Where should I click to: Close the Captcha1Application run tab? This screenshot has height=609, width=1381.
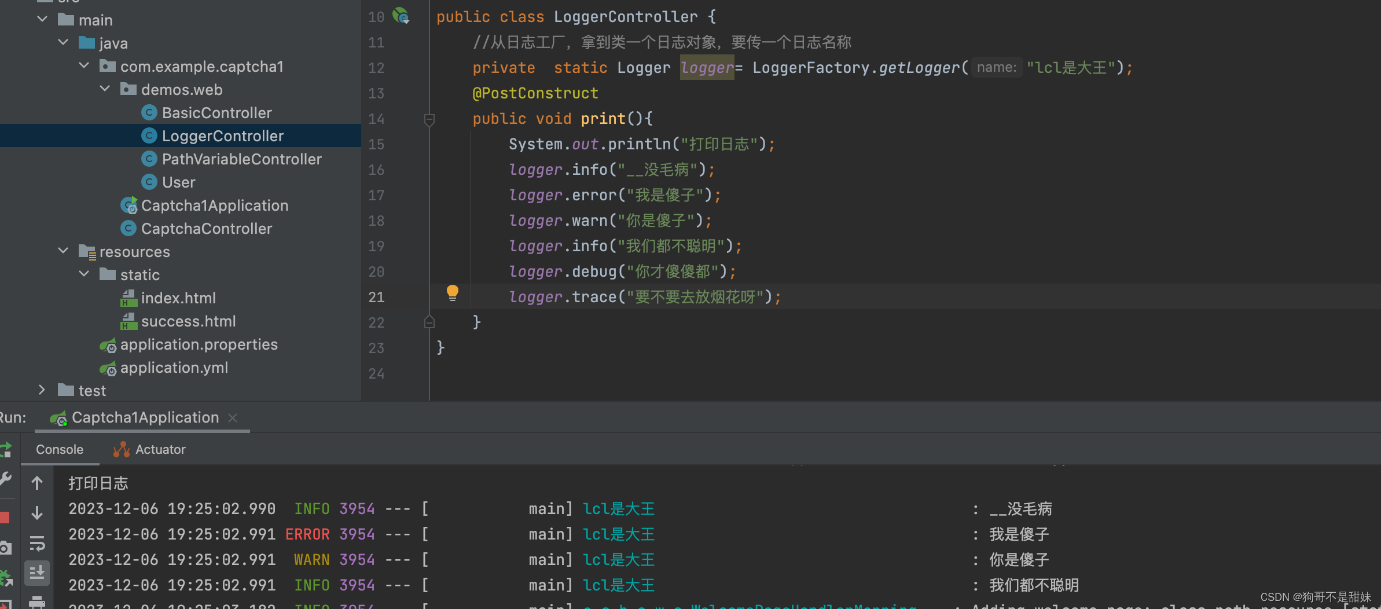pyautogui.click(x=233, y=417)
